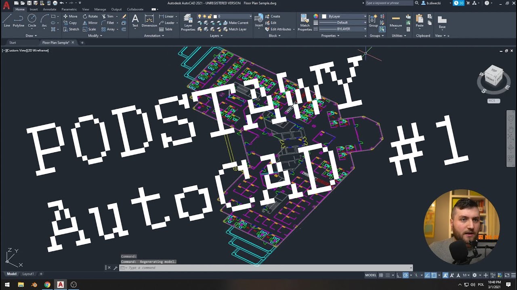This screenshot has width=517, height=290.
Task: Toggle MODEL space button in status bar
Action: (x=371, y=275)
